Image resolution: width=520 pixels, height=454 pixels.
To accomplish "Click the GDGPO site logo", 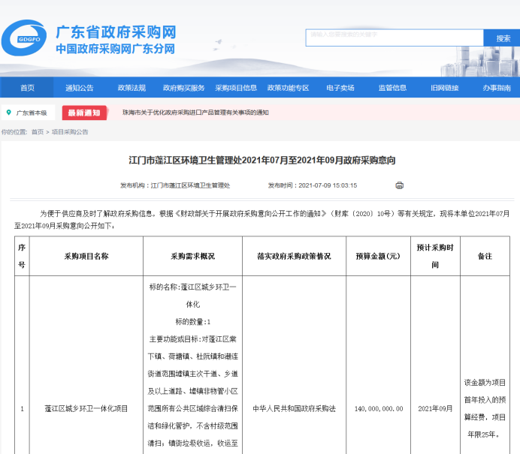I will [x=24, y=38].
